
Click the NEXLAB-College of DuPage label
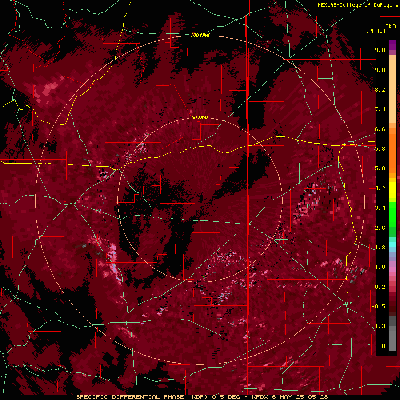point(356,5)
